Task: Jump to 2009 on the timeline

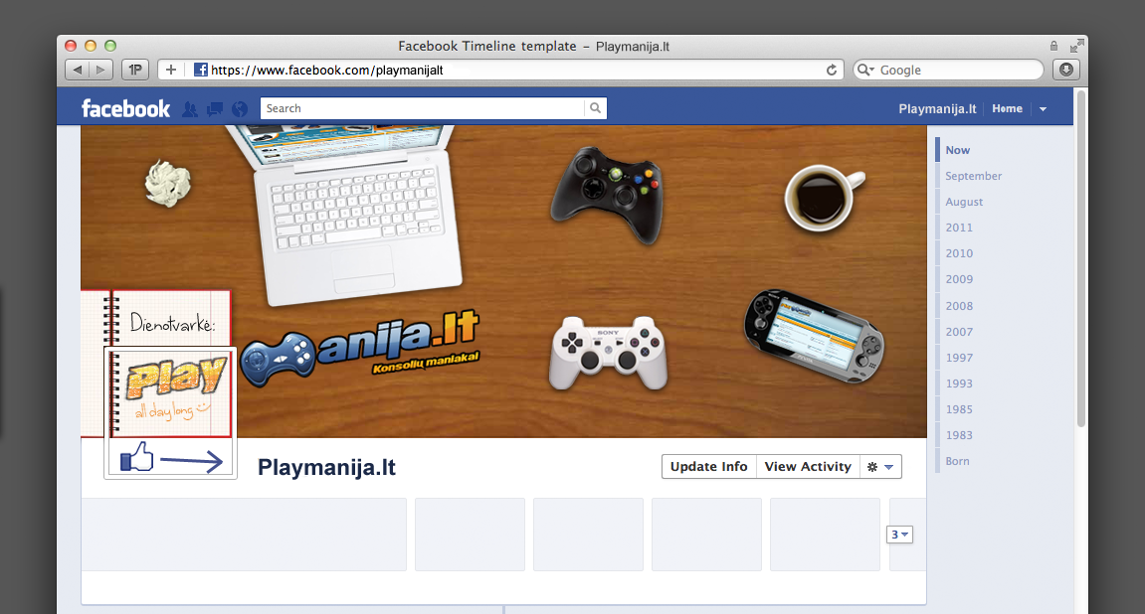Action: (959, 279)
